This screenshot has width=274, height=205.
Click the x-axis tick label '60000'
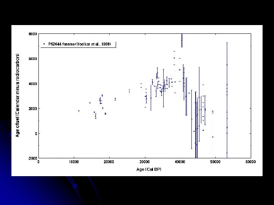pos(250,162)
